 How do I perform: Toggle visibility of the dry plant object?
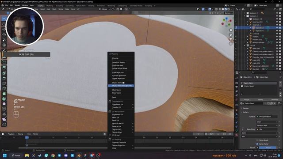[277, 69]
